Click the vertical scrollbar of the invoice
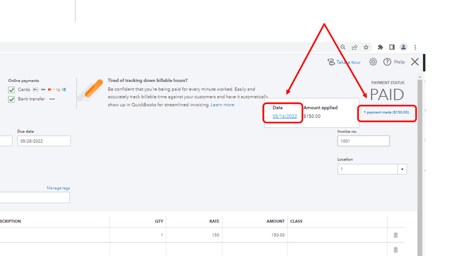Image resolution: width=454 pixels, height=256 pixels. 420,168
